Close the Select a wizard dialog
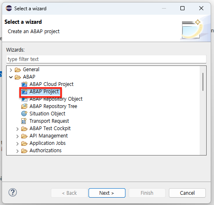This screenshot has height=205, width=214. (201, 8)
